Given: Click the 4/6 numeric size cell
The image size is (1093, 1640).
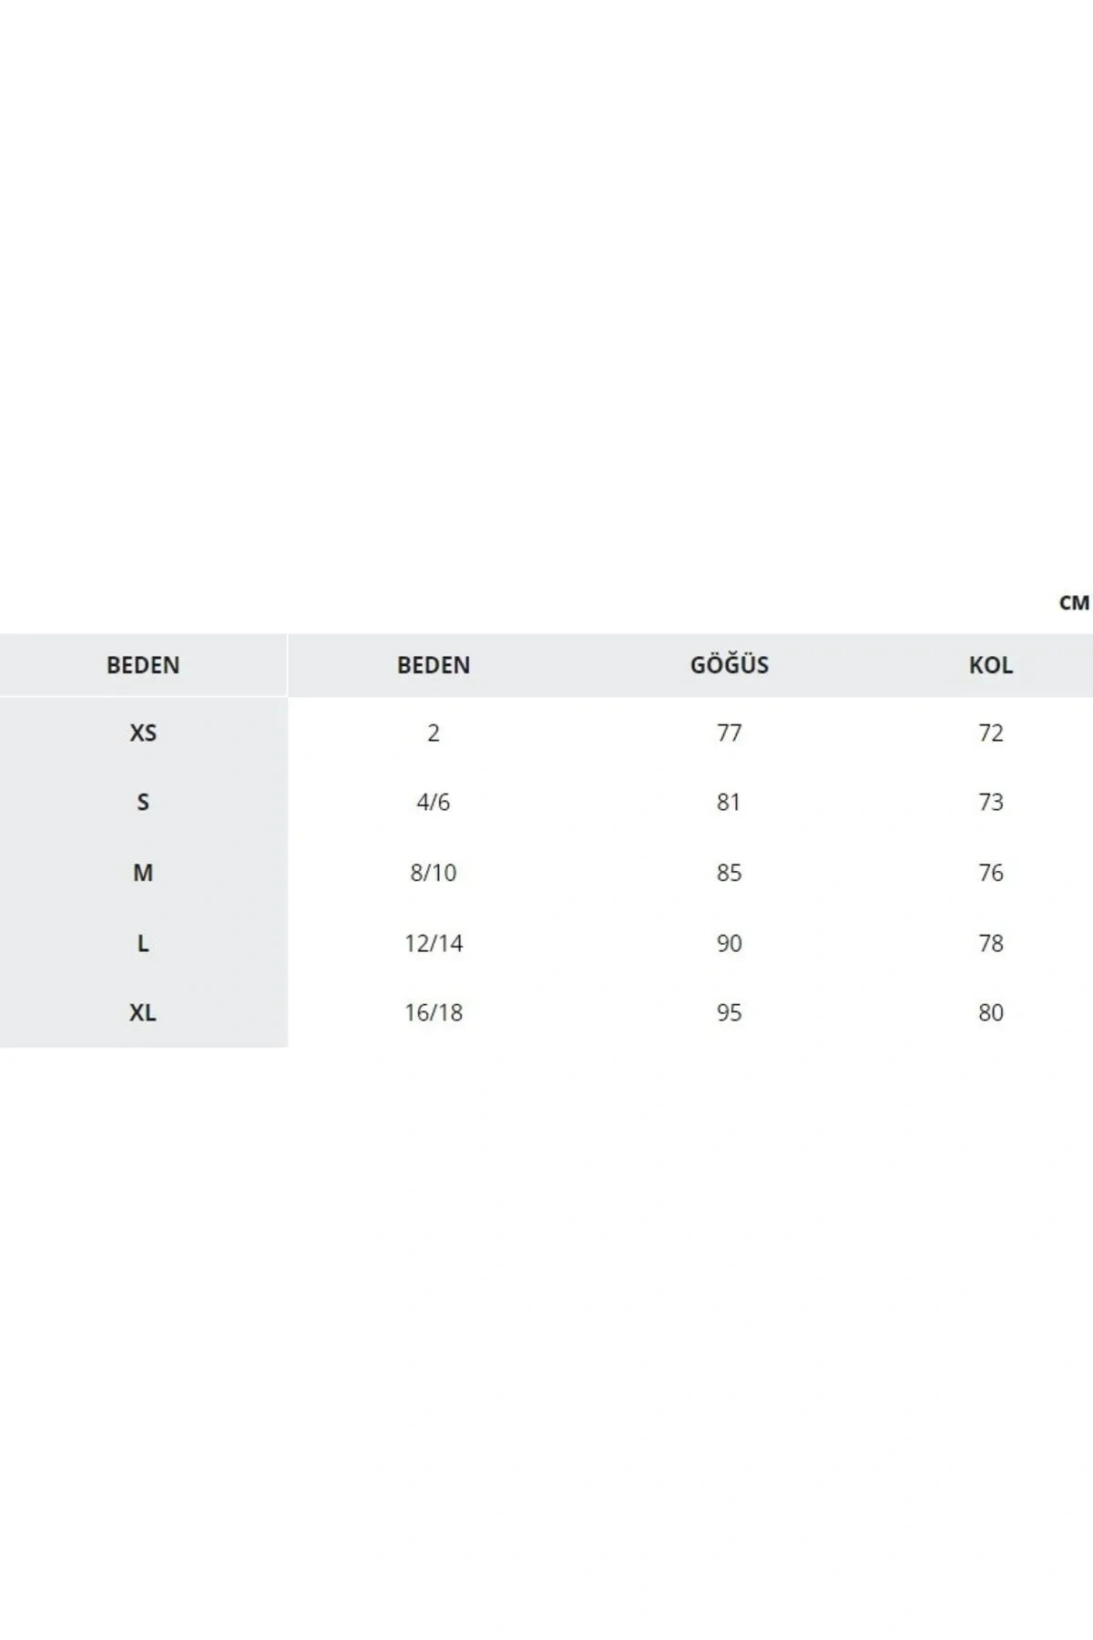Looking at the screenshot, I should click(434, 803).
